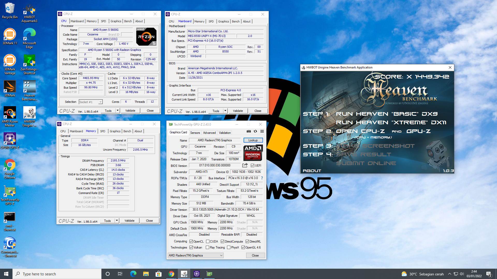Click Lookup button in GPU-Z
This screenshot has width=497, height=279.
click(253, 140)
